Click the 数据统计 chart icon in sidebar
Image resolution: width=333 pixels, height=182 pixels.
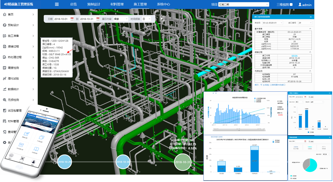tap(5, 89)
